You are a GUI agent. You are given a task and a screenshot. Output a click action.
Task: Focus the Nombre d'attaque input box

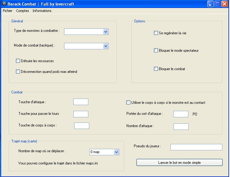coord(181,126)
